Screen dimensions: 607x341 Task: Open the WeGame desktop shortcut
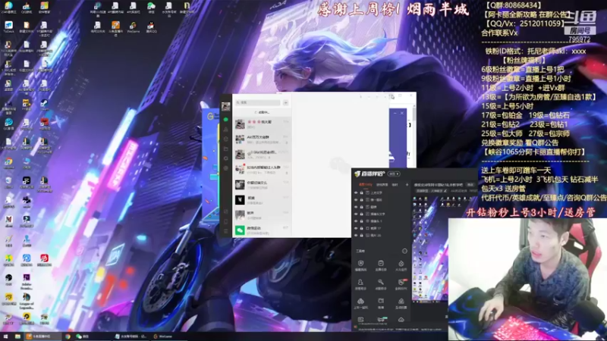pyautogui.click(x=134, y=27)
